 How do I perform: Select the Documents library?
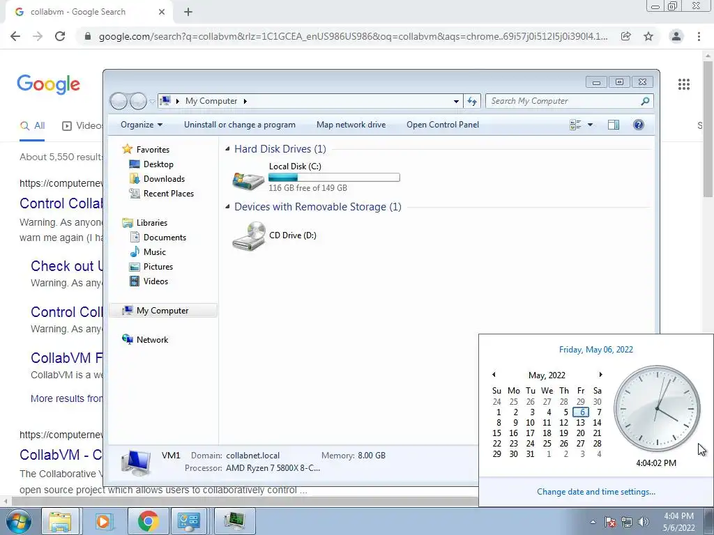tap(158, 237)
